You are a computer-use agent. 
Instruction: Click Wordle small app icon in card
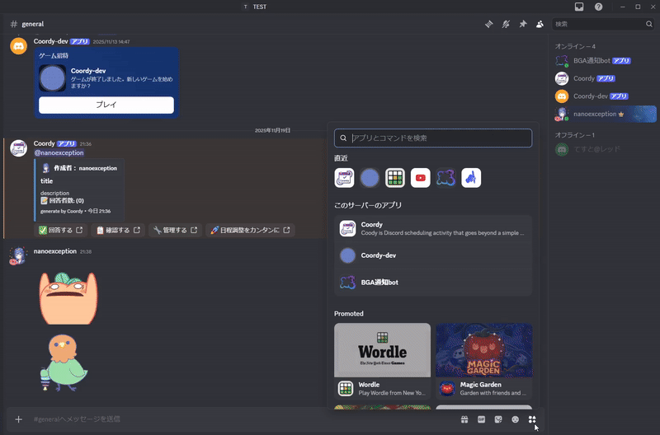click(x=346, y=388)
